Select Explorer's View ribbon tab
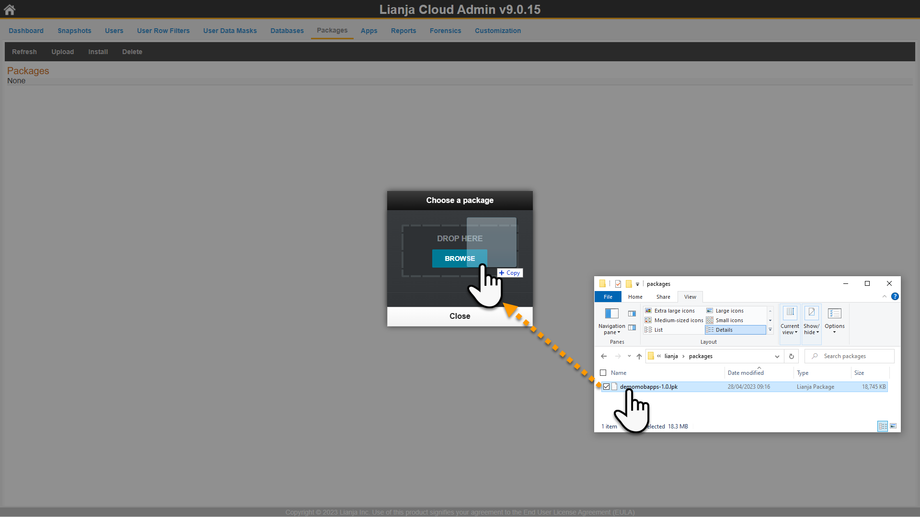Viewport: 920px width, 517px height. tap(690, 297)
